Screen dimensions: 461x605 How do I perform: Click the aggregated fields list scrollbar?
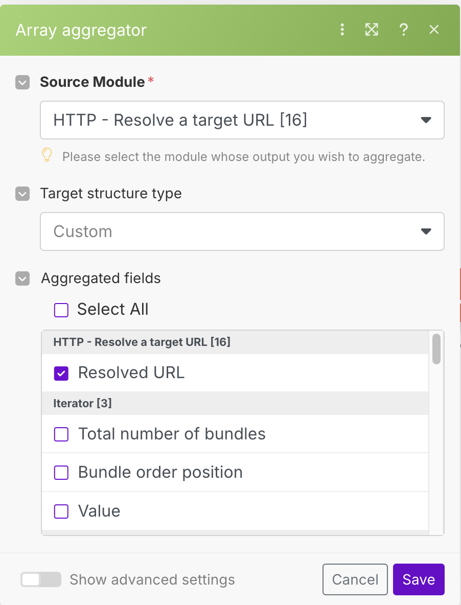436,349
